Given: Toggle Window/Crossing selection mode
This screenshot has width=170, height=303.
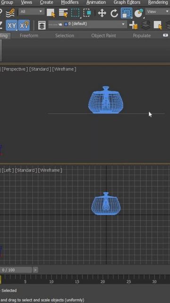Looking at the screenshot, I should pos(87,13).
